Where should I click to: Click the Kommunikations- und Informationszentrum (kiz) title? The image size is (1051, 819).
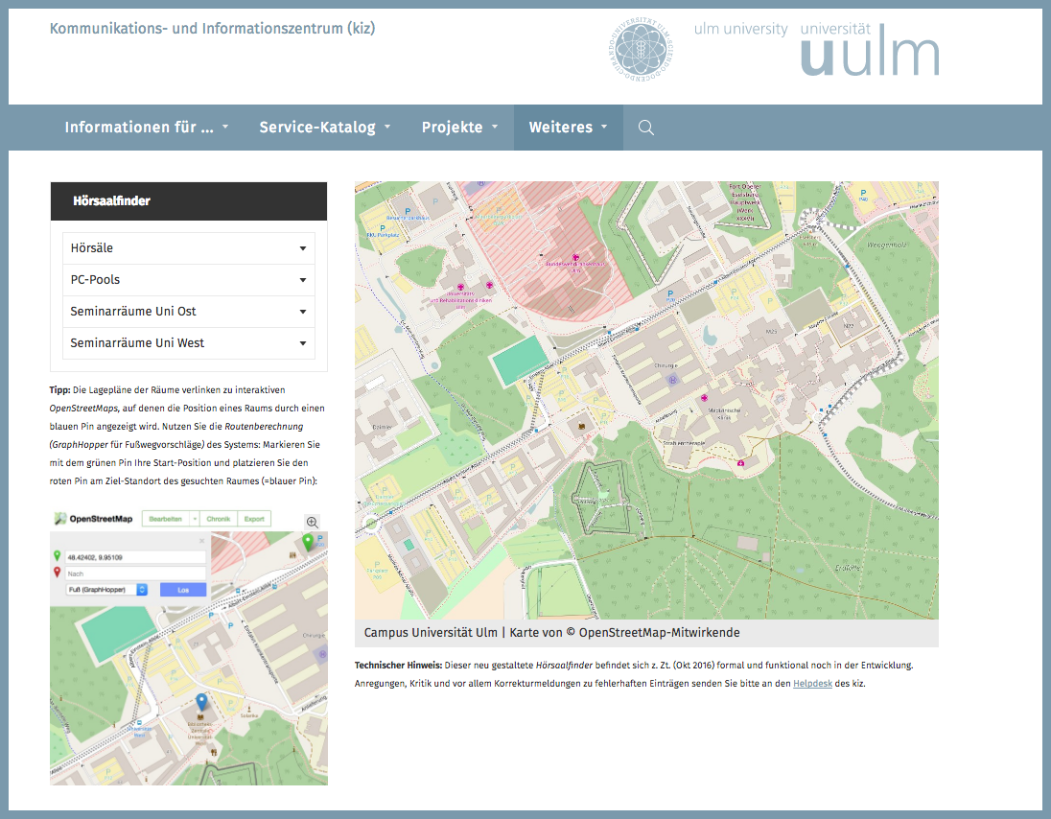coord(212,29)
